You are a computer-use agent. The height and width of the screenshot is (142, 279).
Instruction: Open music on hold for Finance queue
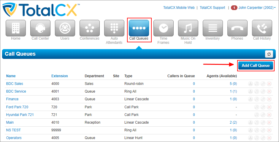256,99
